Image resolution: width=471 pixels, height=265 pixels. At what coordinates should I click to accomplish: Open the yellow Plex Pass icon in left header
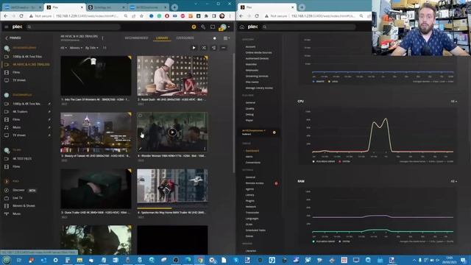194,27
